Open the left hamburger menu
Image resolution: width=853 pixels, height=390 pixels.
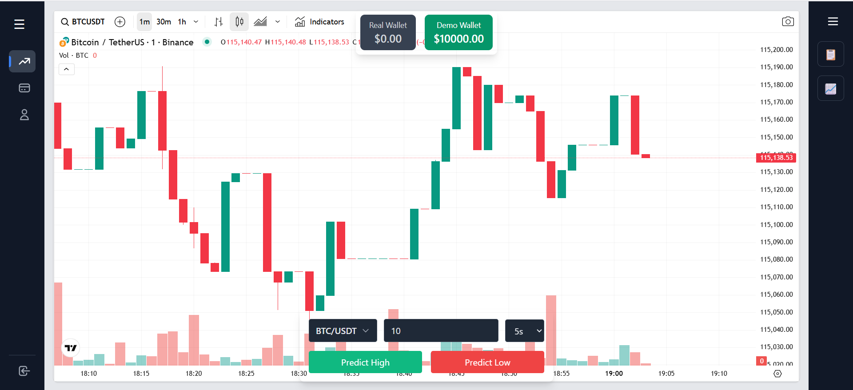[x=19, y=24]
